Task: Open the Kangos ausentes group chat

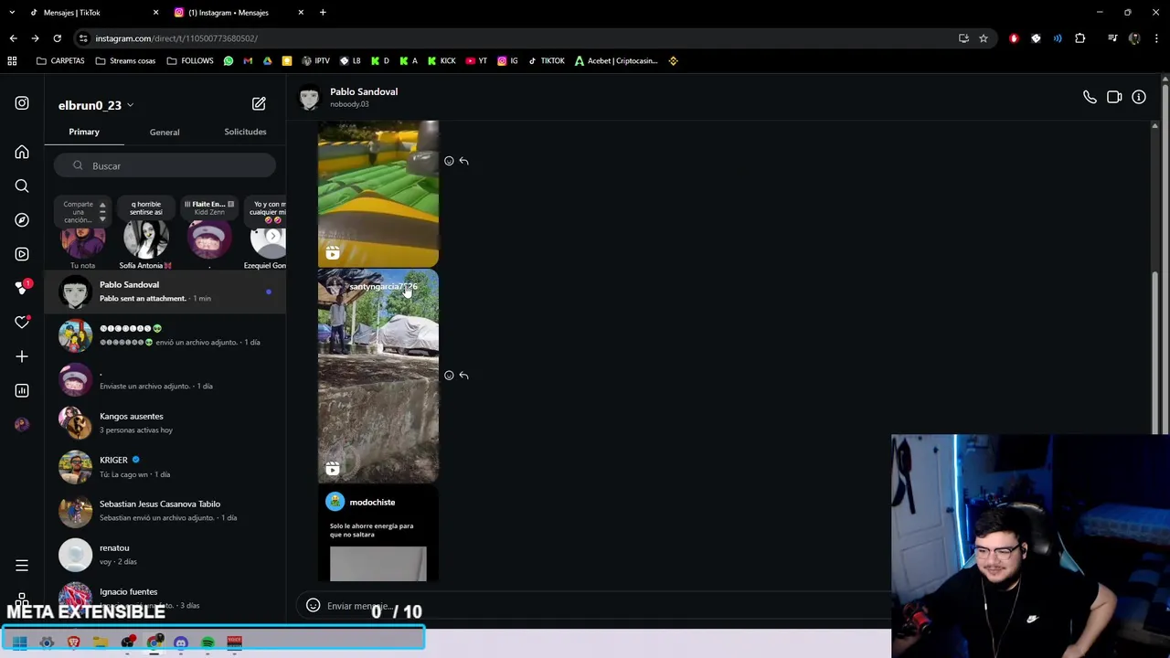Action: 165,423
